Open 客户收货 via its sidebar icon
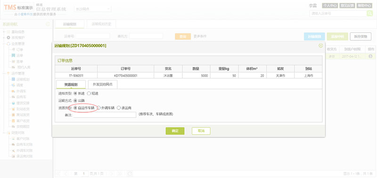The height and width of the screenshot is (178, 377). pos(14,121)
